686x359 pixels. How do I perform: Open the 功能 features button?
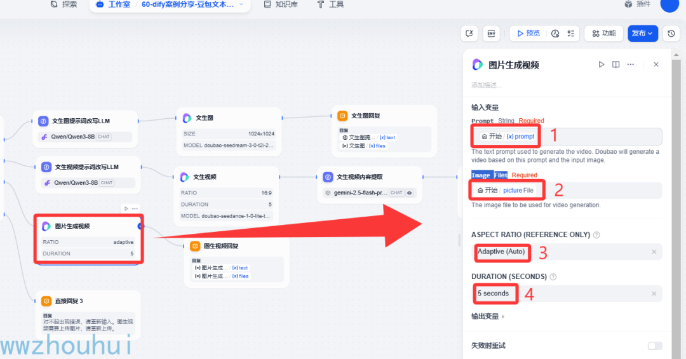point(604,34)
